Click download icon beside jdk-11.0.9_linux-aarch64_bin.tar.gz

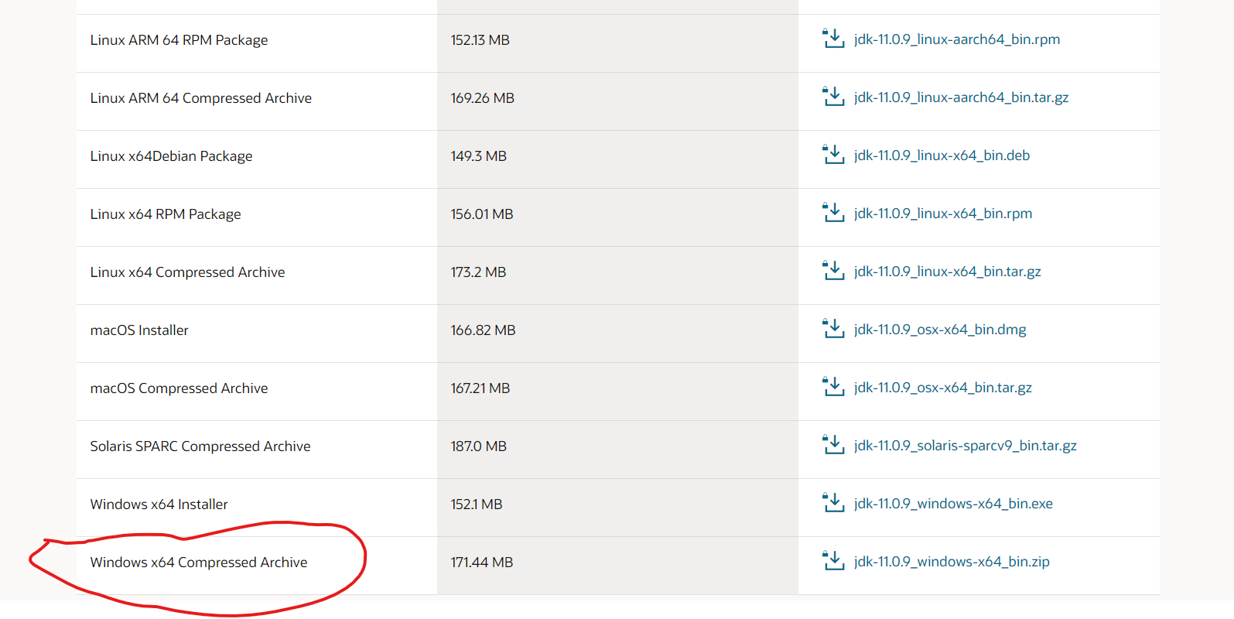pyautogui.click(x=833, y=96)
